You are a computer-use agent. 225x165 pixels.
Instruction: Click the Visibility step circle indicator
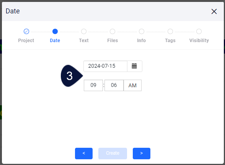199,31
